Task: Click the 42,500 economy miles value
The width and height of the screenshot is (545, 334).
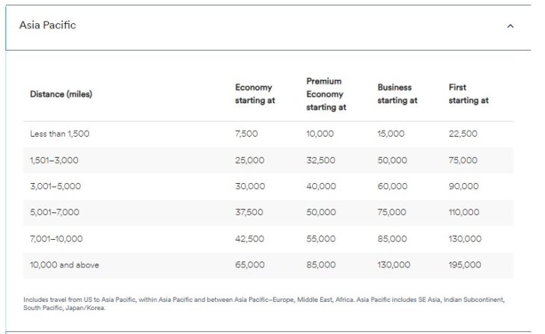Action: point(249,238)
